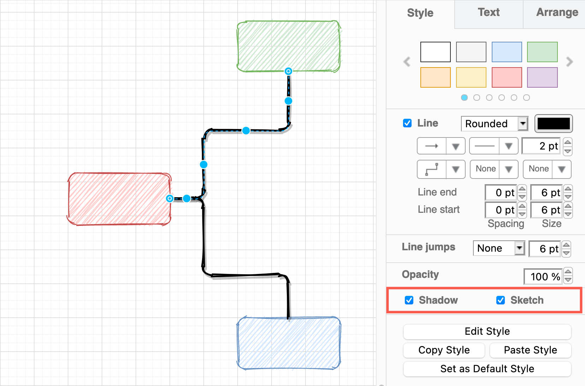The width and height of the screenshot is (585, 386).
Task: Click the left chevron to browse style presets
Action: coord(407,62)
